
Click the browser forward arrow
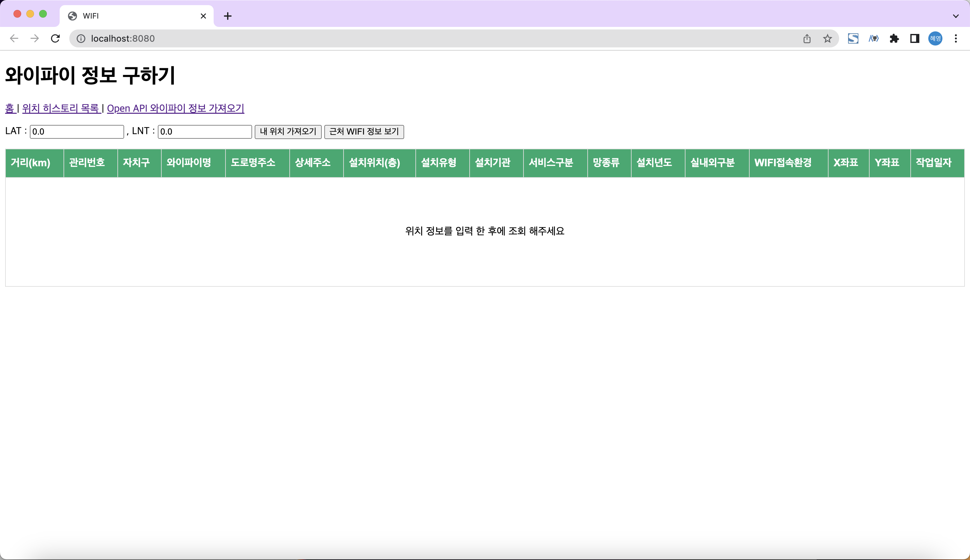34,38
